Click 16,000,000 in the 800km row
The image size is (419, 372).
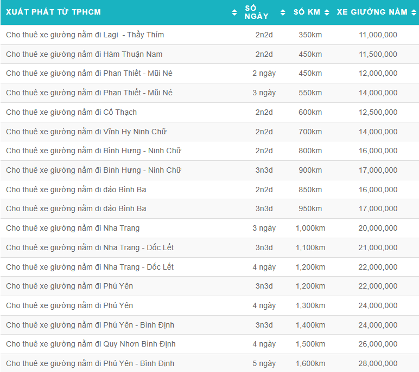click(378, 151)
